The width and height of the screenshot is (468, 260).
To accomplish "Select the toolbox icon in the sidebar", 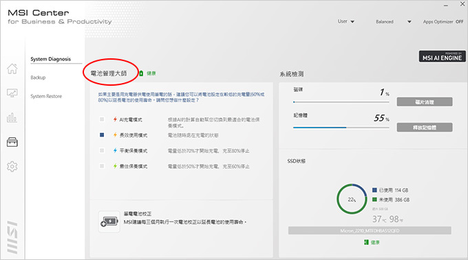I will (x=12, y=142).
